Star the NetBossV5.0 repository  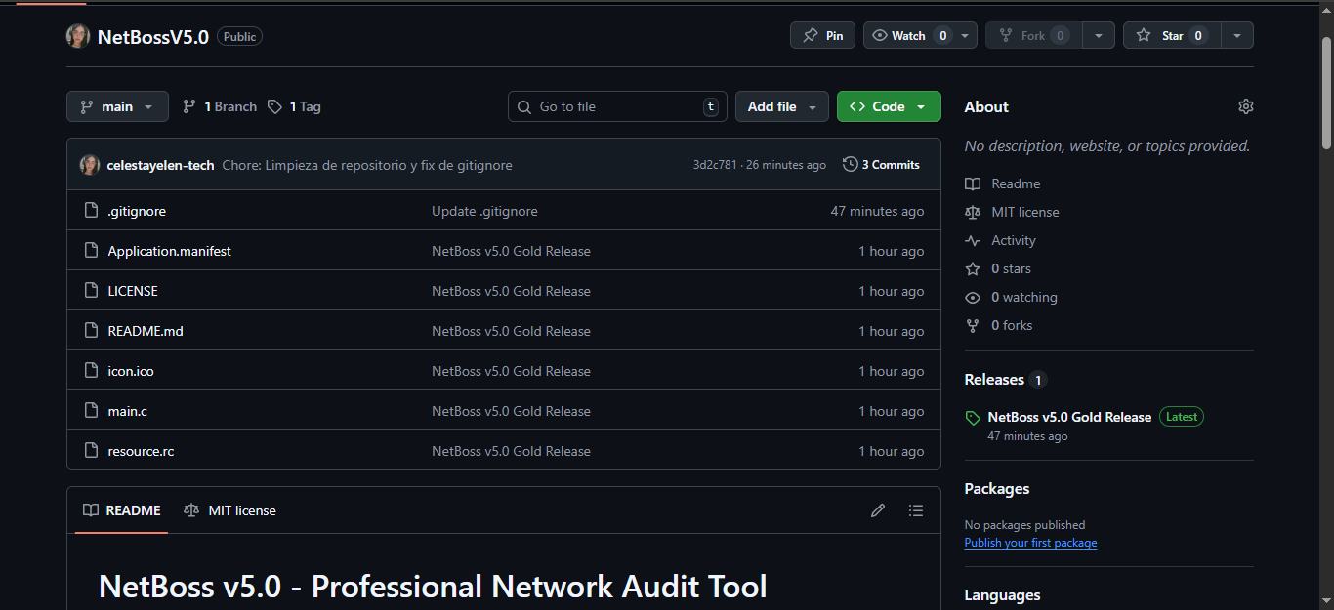coord(1171,35)
